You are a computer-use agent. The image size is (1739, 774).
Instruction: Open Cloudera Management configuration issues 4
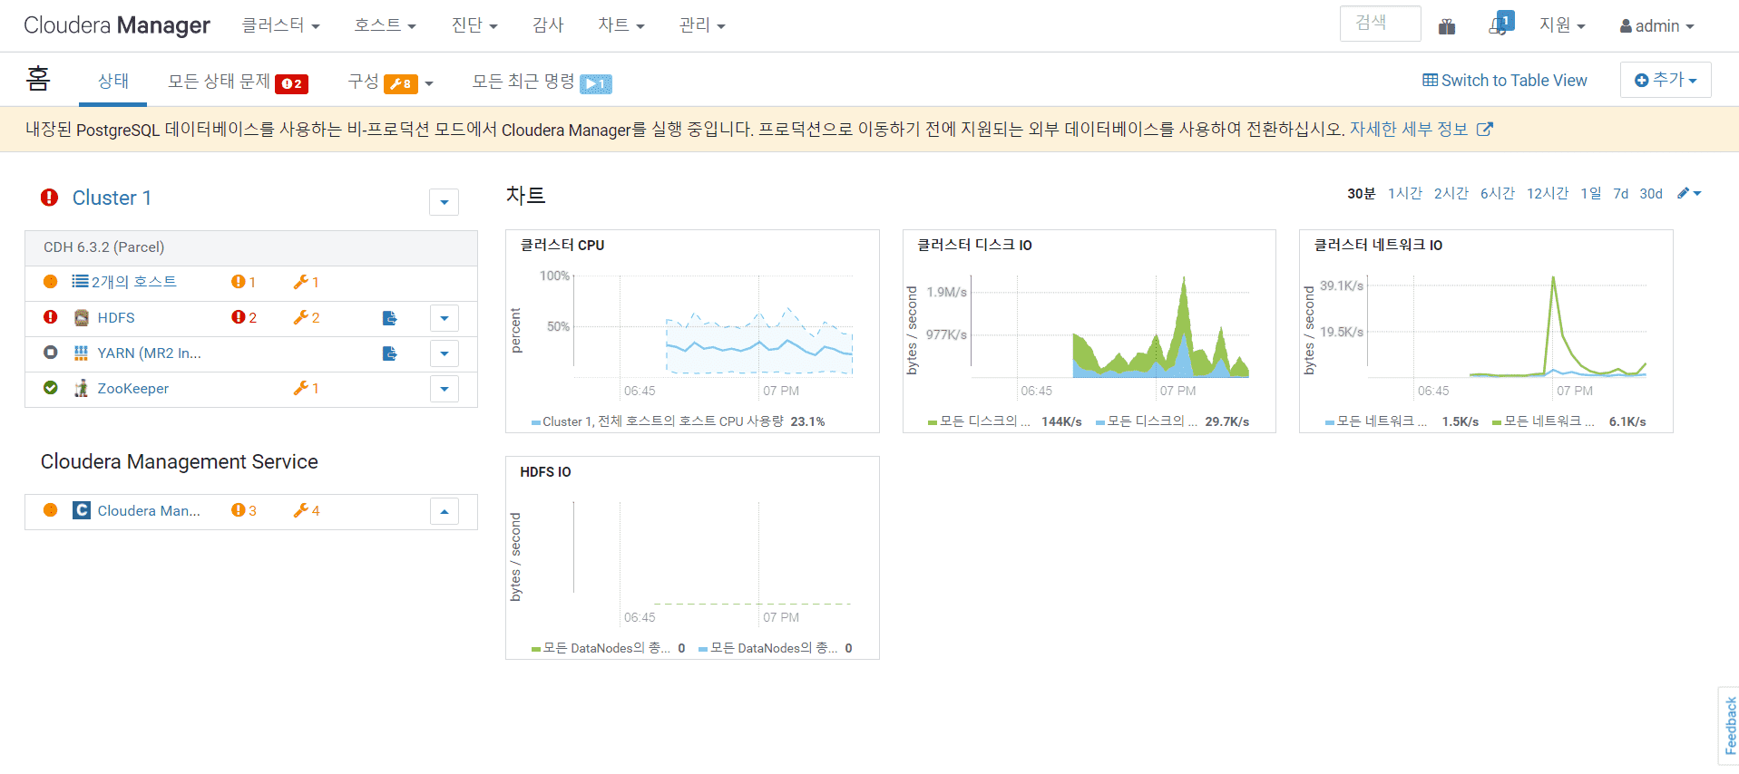306,510
